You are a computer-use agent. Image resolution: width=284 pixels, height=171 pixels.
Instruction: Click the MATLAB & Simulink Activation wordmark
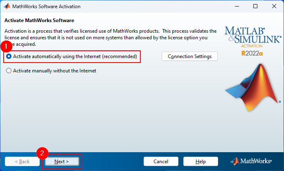pyautogui.click(x=253, y=37)
